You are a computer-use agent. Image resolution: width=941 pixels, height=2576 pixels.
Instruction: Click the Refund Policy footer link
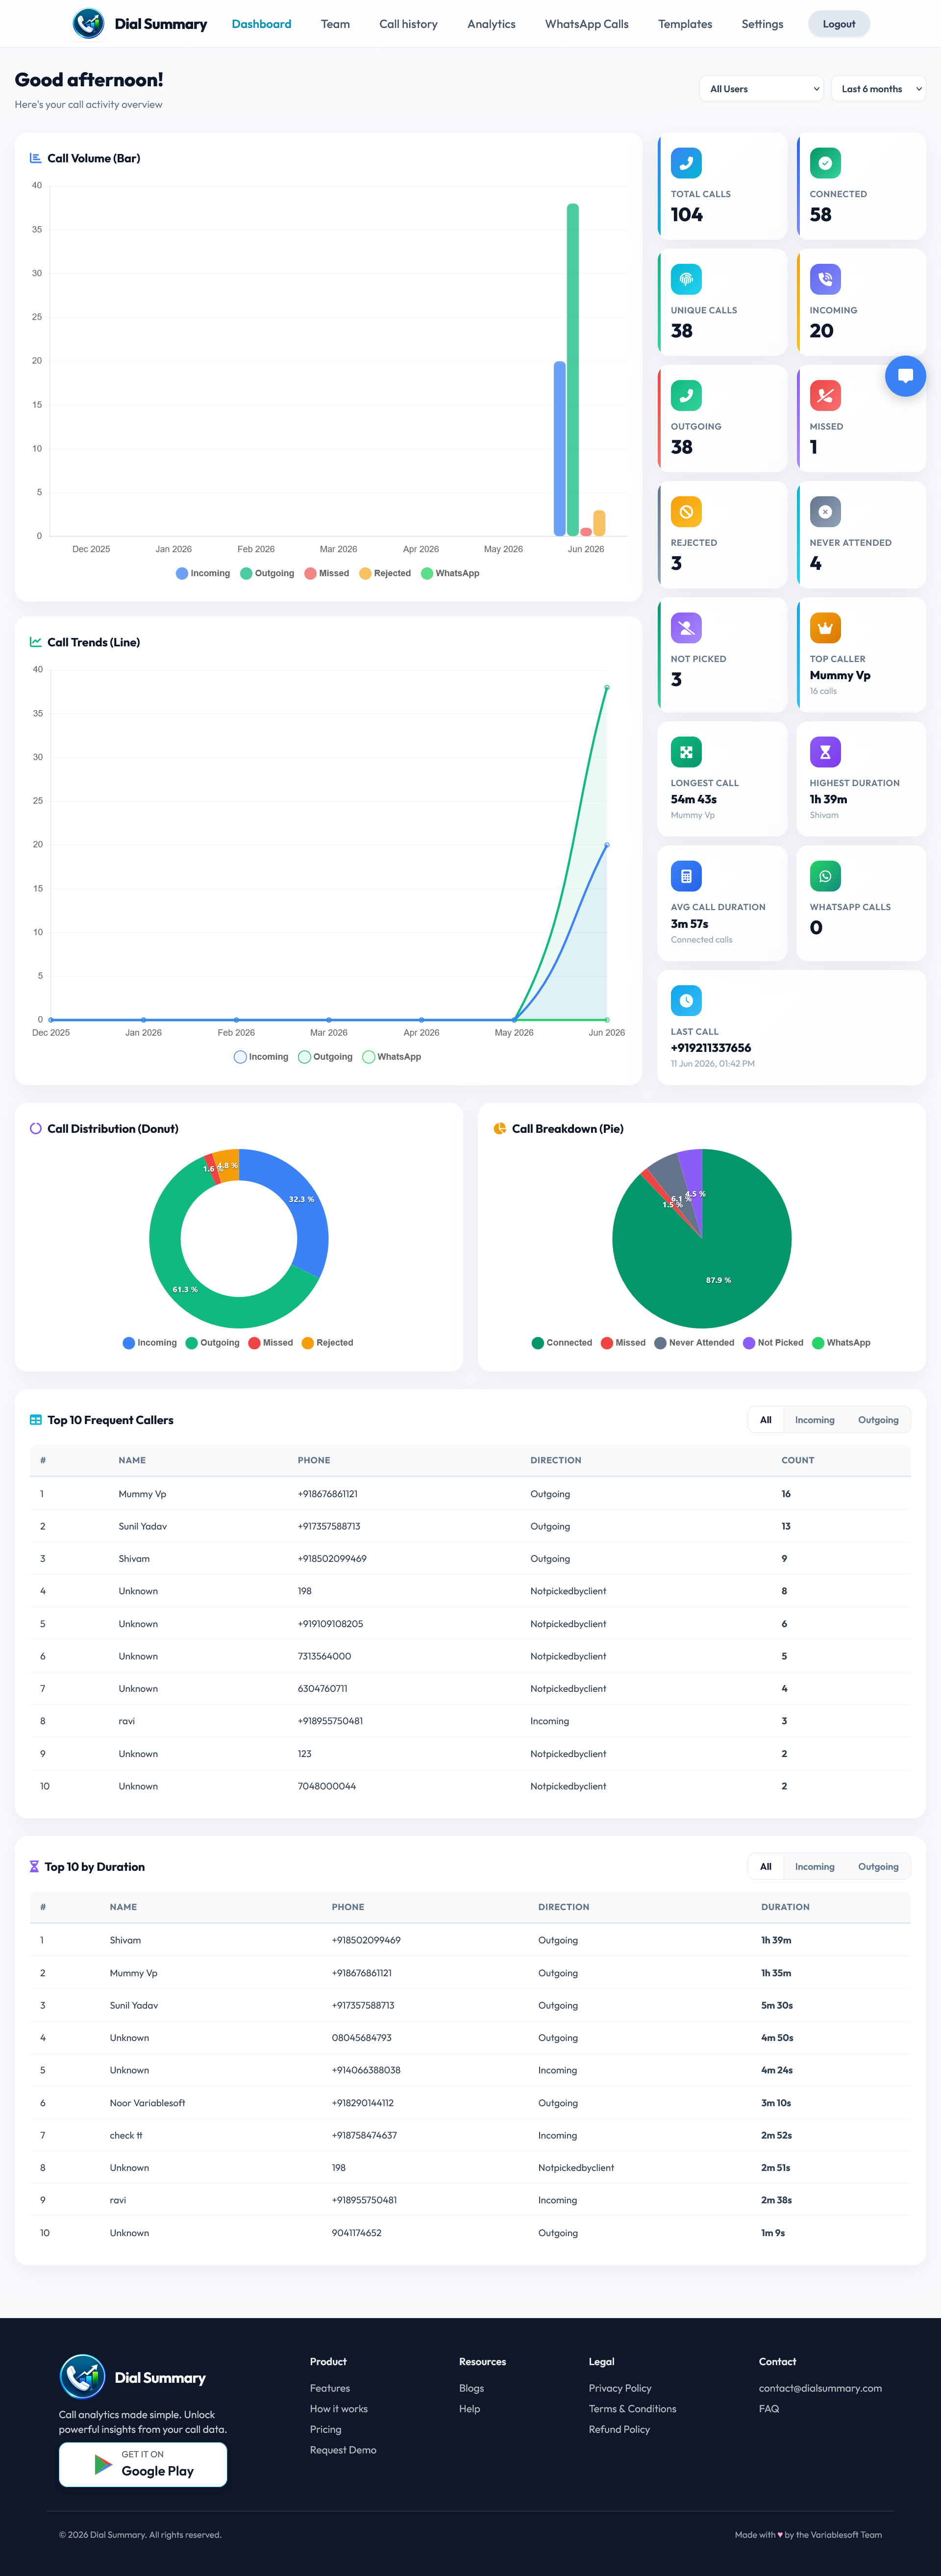coord(619,2429)
